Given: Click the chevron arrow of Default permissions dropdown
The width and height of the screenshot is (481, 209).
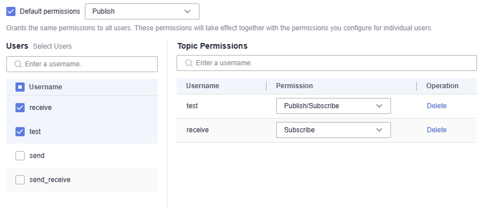Looking at the screenshot, I should pos(187,11).
